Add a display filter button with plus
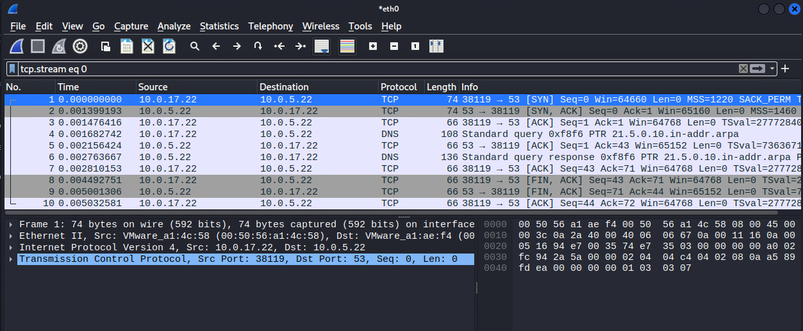Viewport: 803px width, 331px height. [785, 69]
